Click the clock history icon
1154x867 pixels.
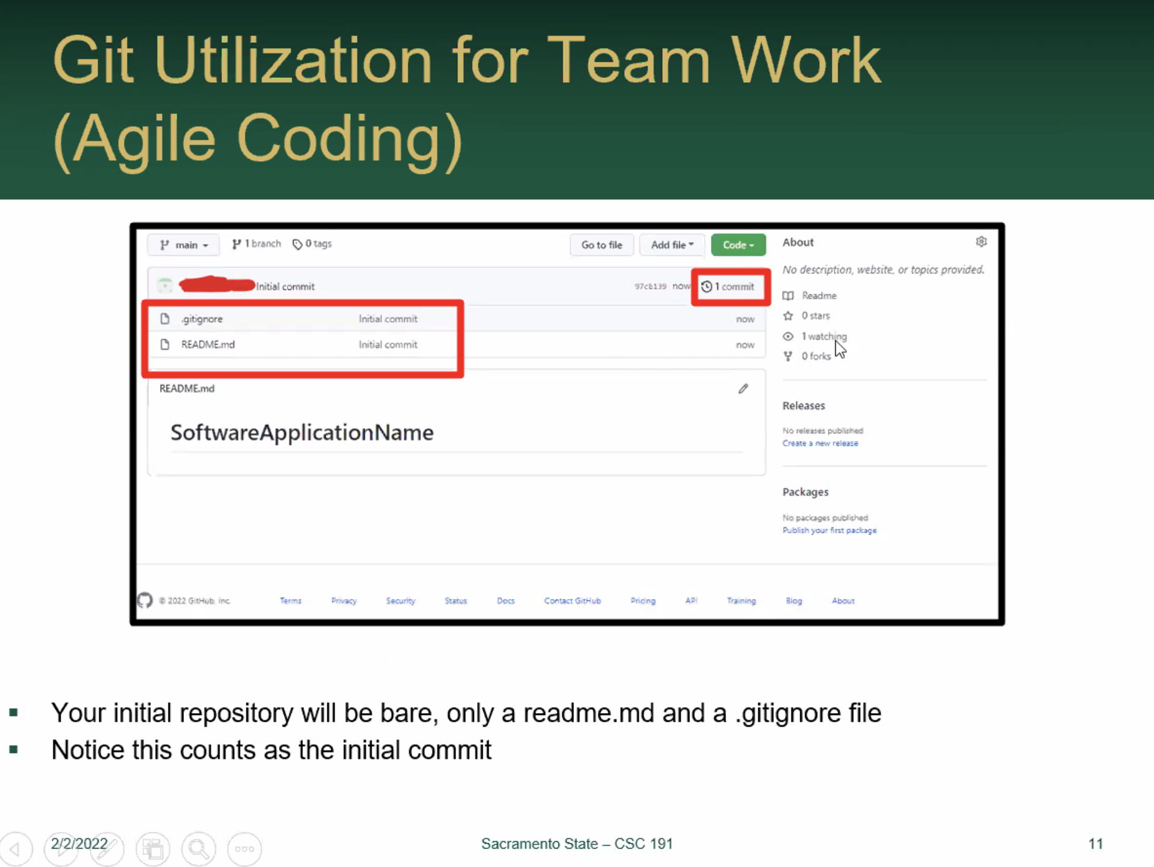[x=706, y=287]
